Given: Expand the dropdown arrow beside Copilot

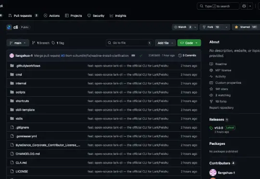Looking at the screenshot, I should (250, 6).
